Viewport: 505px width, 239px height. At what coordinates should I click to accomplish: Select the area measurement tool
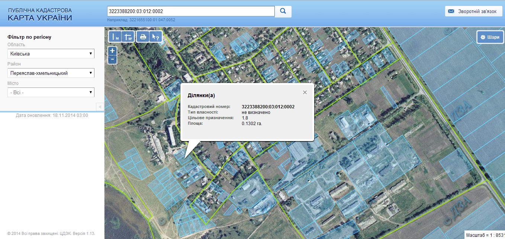click(x=128, y=37)
